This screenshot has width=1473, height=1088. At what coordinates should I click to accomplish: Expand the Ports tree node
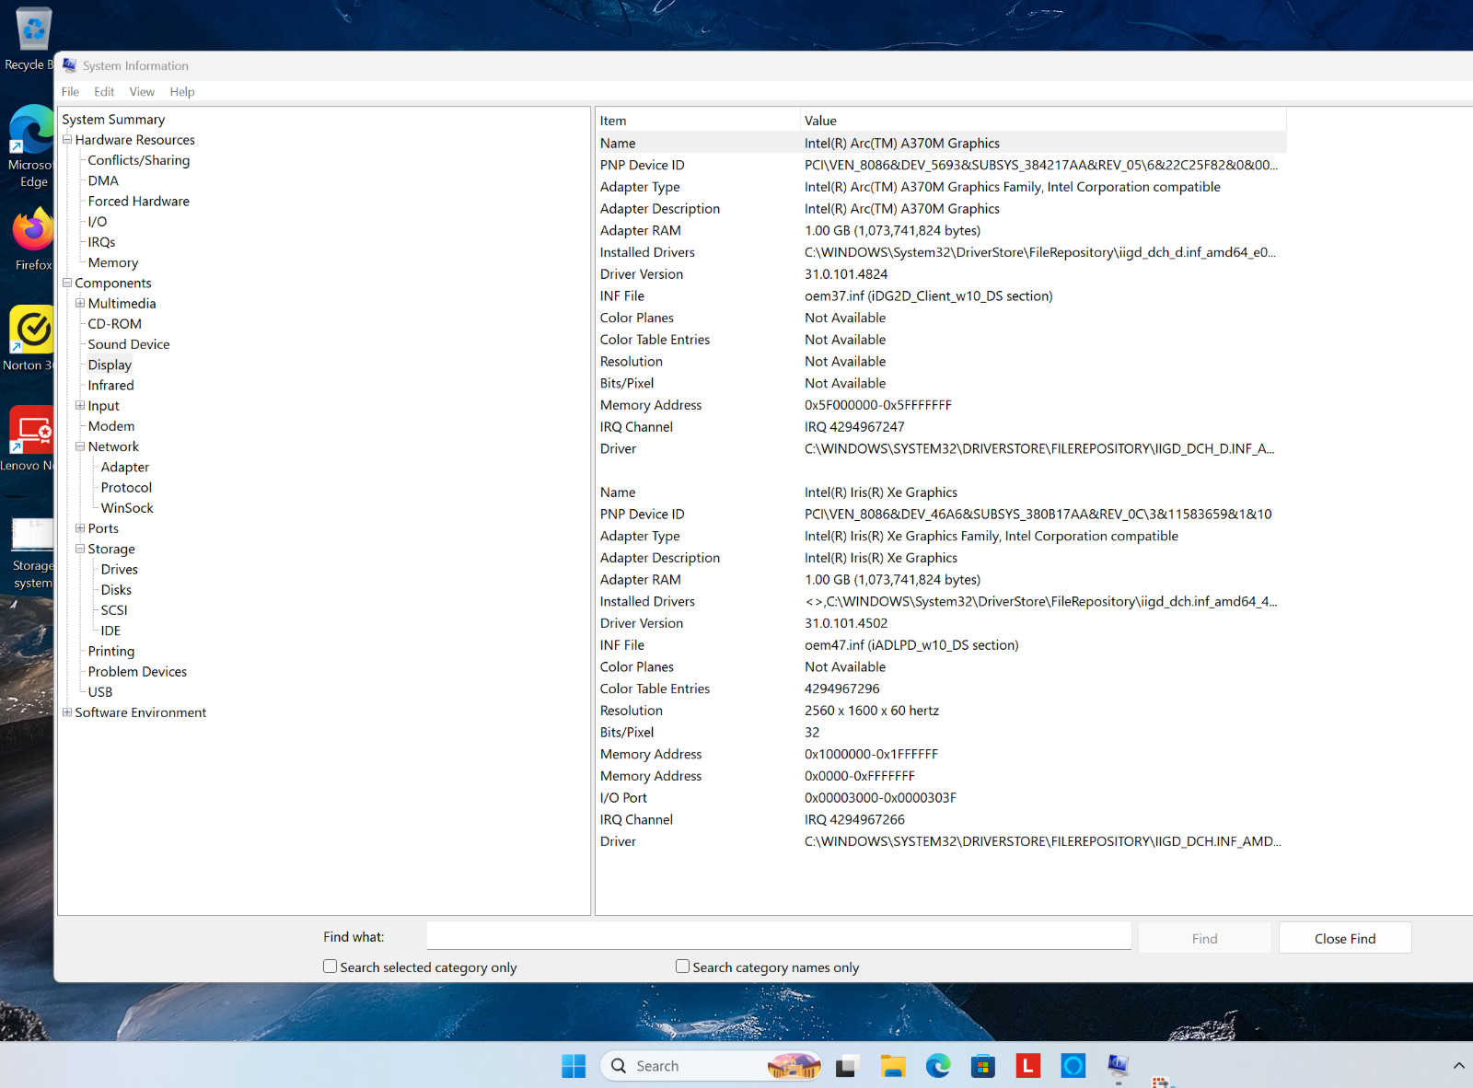(80, 528)
